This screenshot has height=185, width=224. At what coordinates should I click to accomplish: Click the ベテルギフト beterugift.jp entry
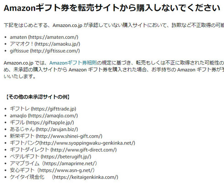tap(51, 157)
